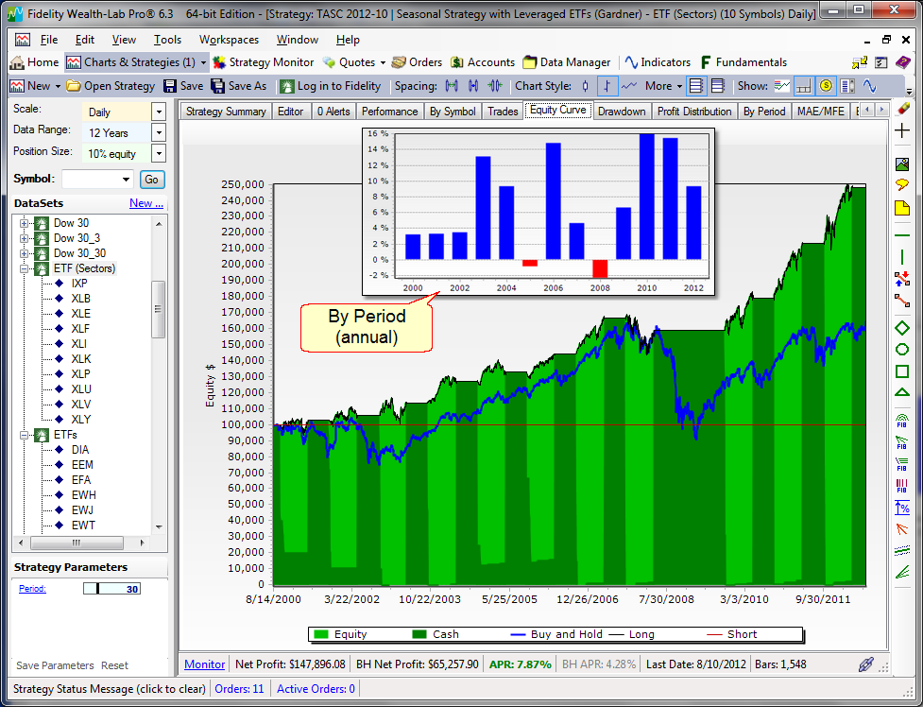Open the Scale dropdown showing Daily
Screen dimensions: 923x707
pos(158,112)
